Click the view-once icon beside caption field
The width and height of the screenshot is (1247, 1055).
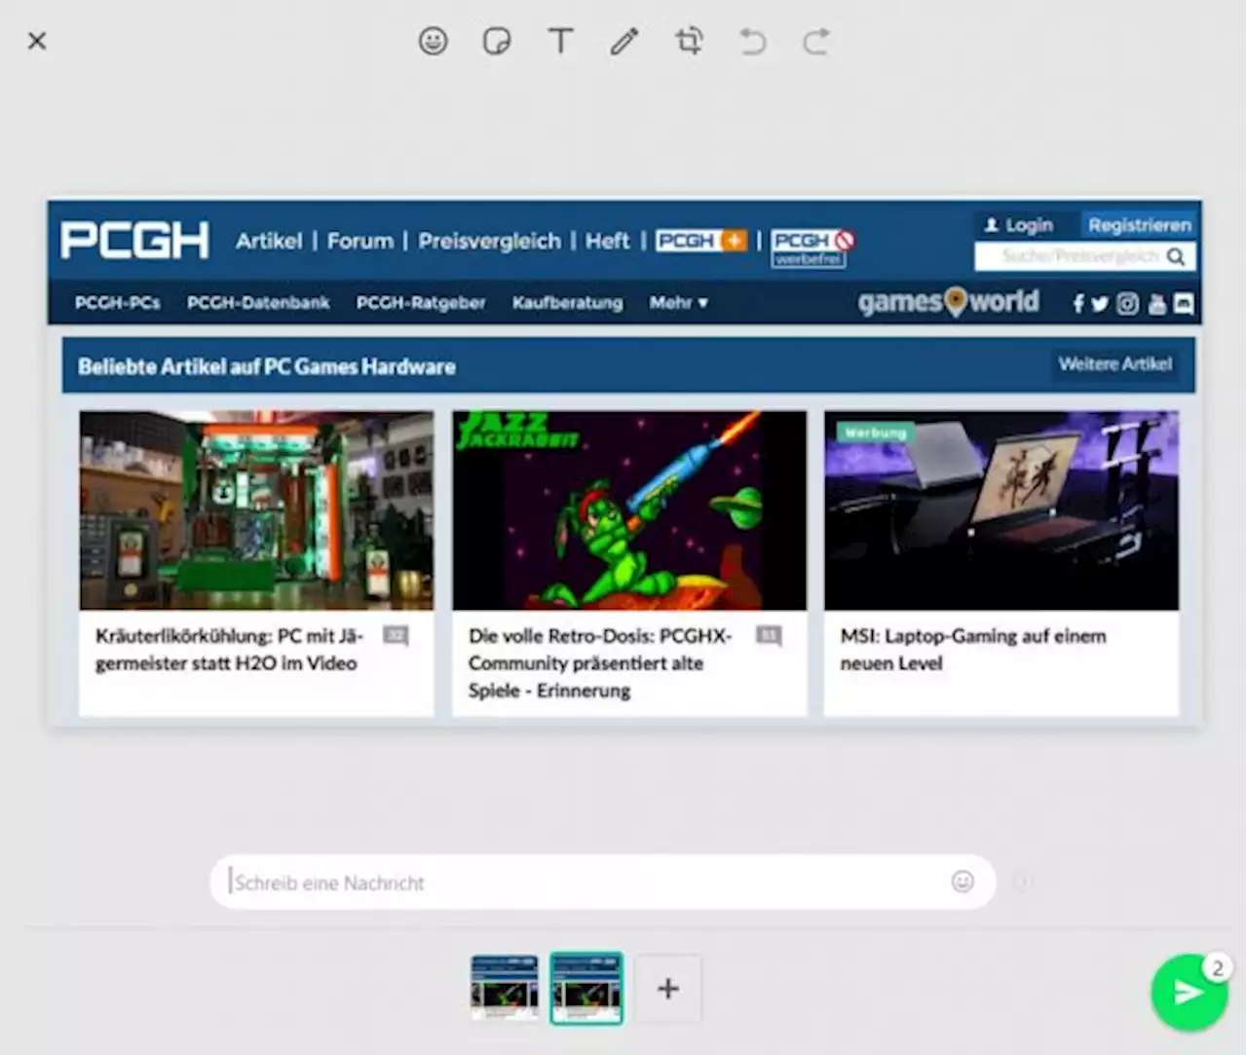(1022, 882)
